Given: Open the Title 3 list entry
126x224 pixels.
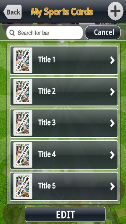Looking at the screenshot, I should [x=64, y=123].
